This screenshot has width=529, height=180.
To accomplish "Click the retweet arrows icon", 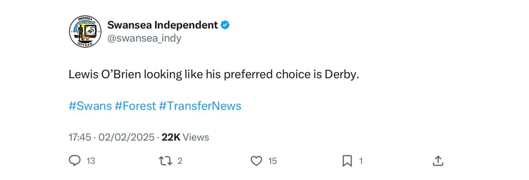I will [165, 161].
